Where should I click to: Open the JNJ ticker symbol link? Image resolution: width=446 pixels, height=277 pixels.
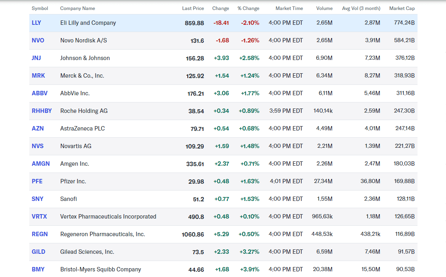(x=36, y=58)
